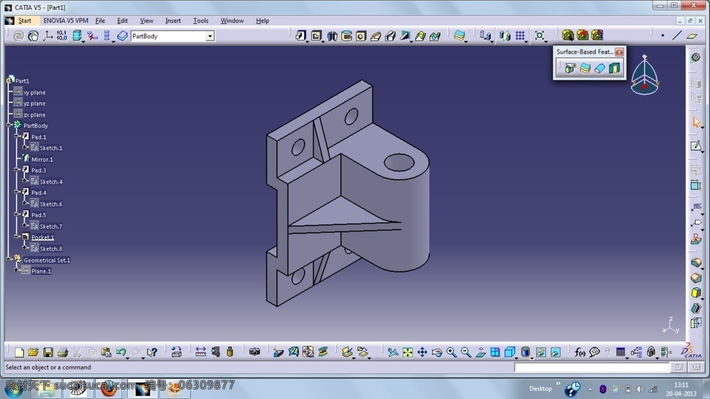Open the File menu
710x399 pixels.
[100, 21]
